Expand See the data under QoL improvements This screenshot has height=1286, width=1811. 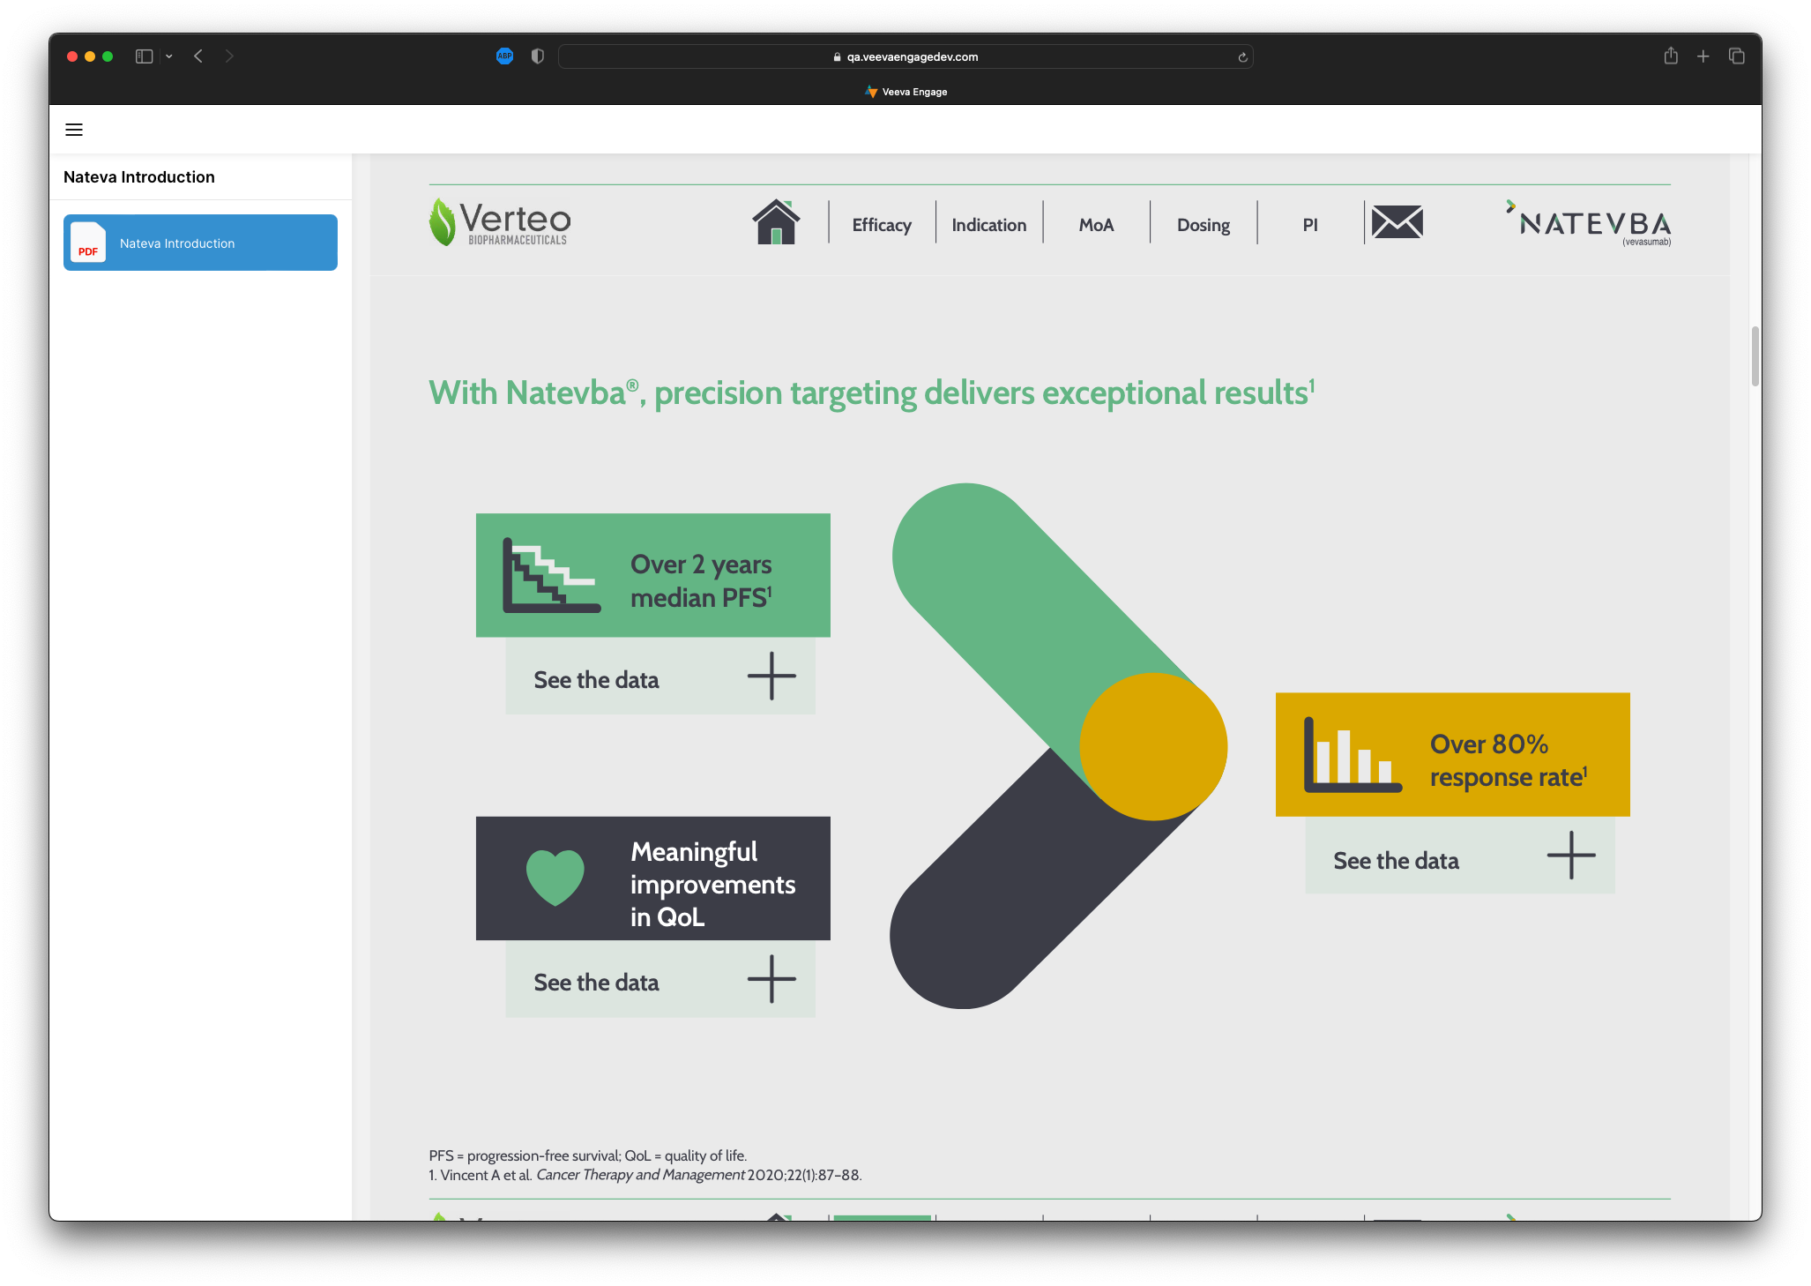coord(771,979)
